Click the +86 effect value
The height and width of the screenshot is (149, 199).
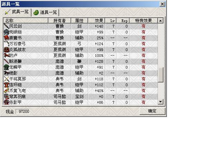(x=100, y=102)
